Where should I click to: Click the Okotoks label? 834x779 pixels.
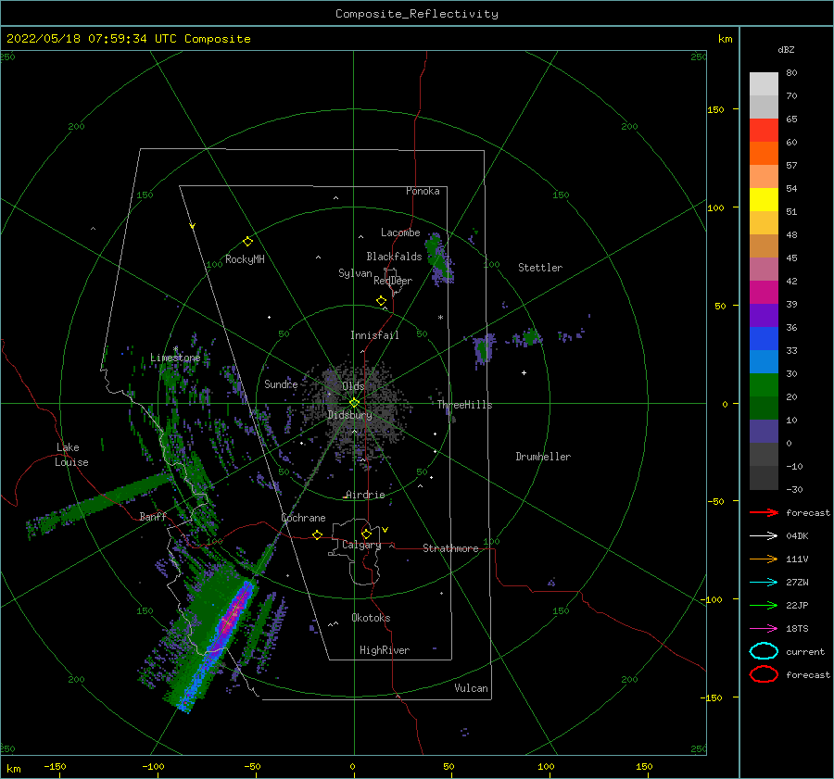[371, 618]
